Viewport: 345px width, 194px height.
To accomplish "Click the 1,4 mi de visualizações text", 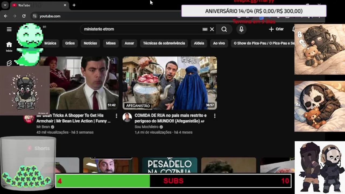I will tap(153, 132).
